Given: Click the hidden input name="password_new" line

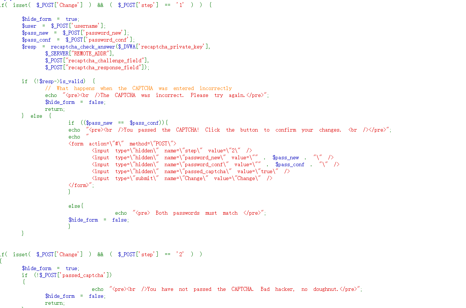Looking at the screenshot, I should (213, 157).
